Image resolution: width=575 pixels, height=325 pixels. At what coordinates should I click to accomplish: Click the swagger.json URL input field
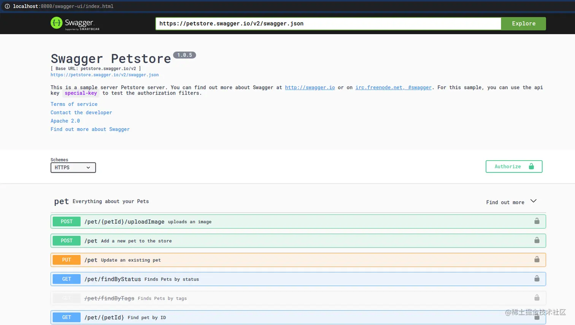(x=328, y=24)
